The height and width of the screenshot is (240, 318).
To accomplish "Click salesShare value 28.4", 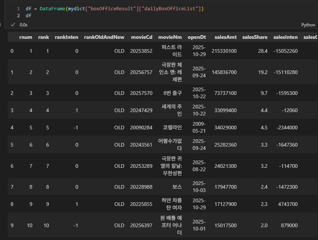I will pos(263,51).
